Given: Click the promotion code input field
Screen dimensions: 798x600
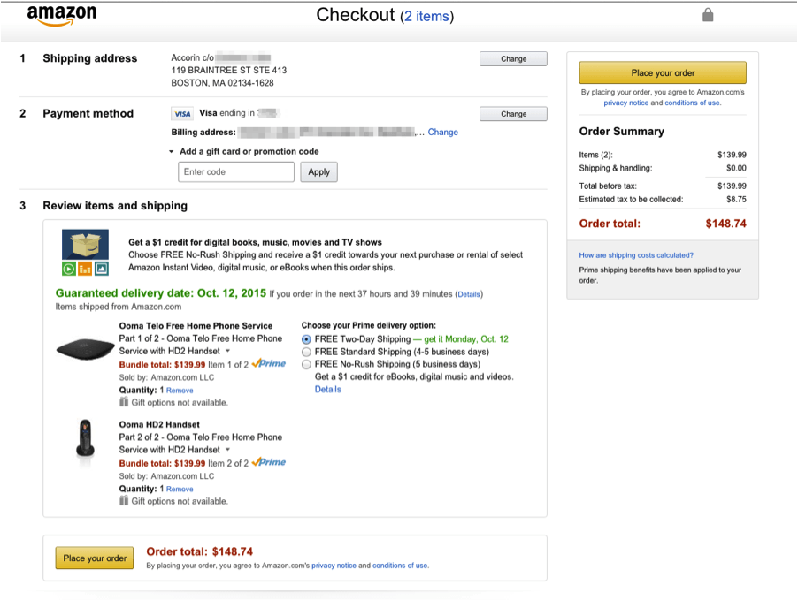Looking at the screenshot, I should point(236,171).
